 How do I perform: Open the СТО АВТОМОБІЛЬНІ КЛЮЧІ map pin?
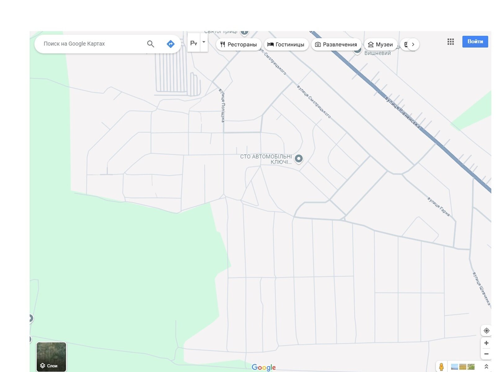pyautogui.click(x=299, y=159)
